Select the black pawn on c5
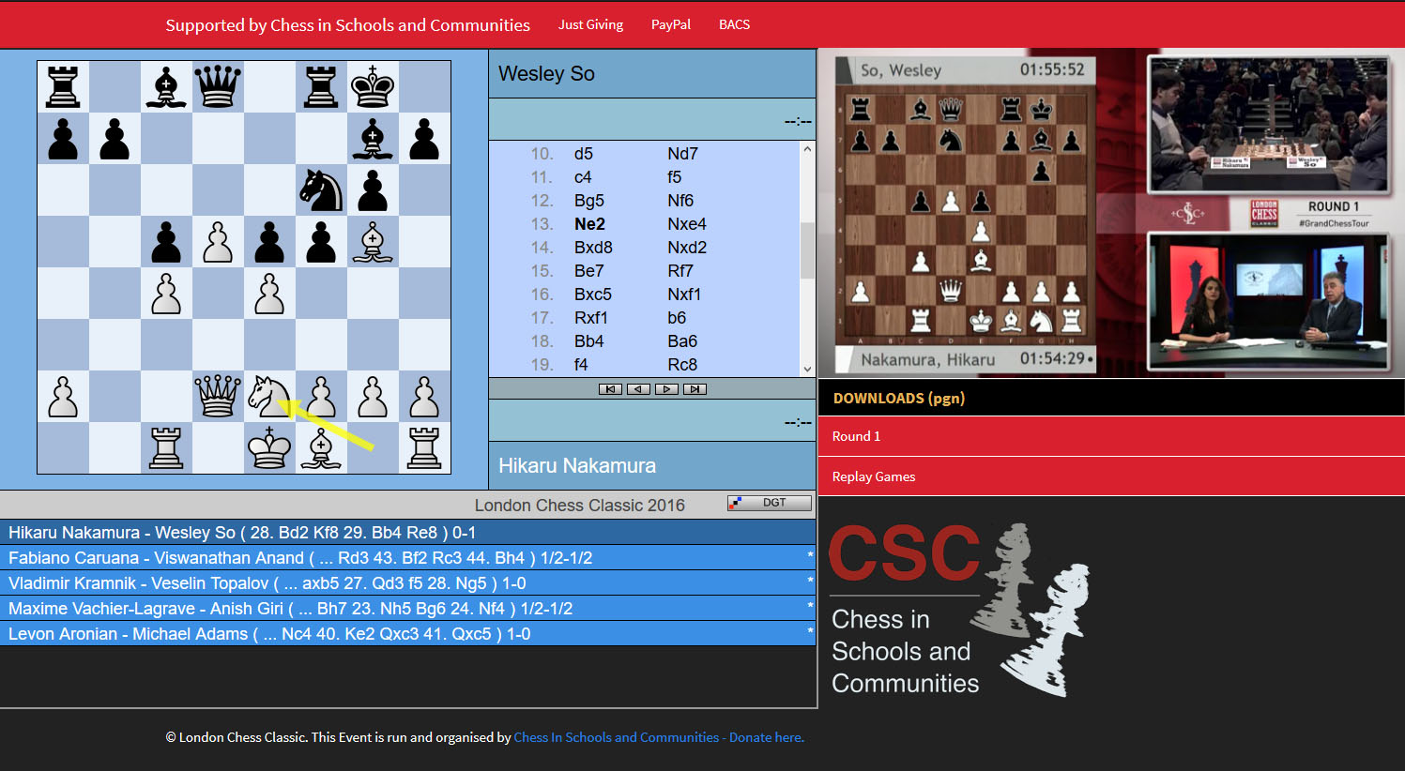This screenshot has width=1405, height=771. (166, 241)
